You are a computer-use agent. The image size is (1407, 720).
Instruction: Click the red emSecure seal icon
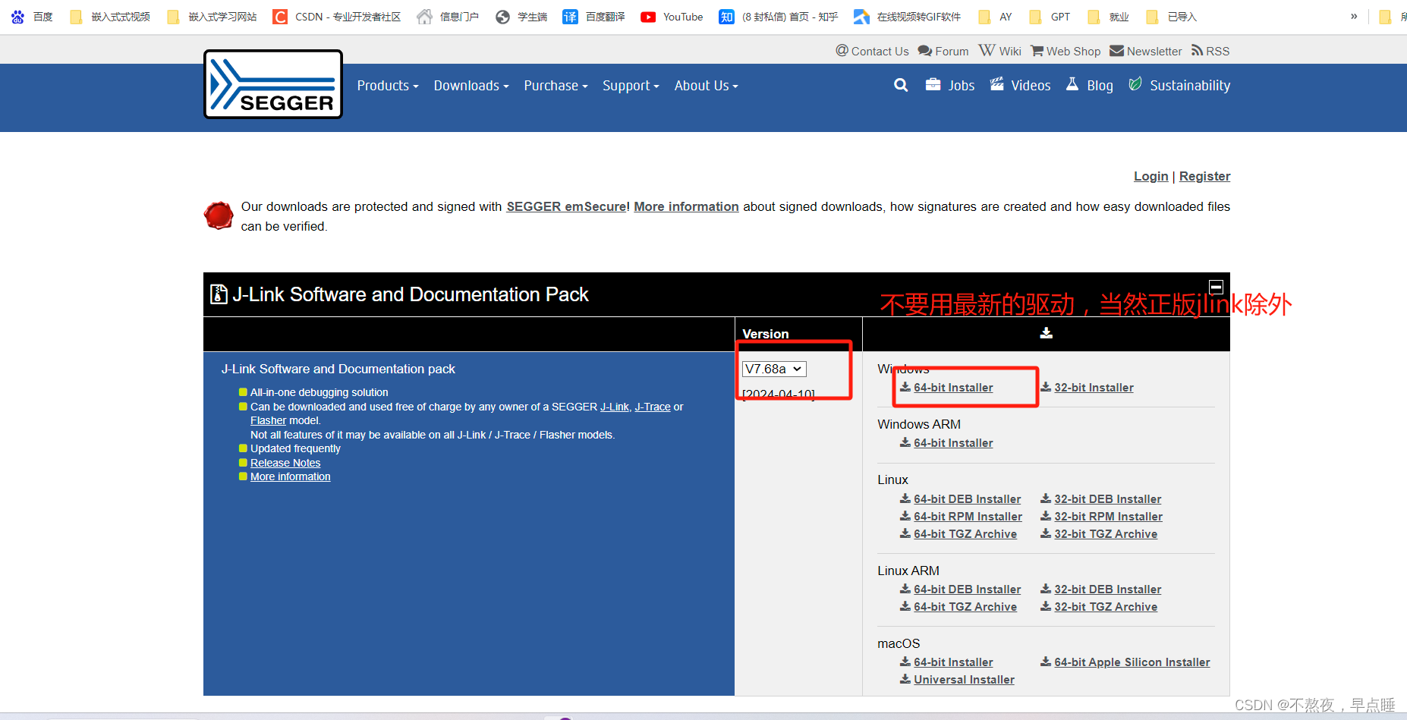(219, 215)
